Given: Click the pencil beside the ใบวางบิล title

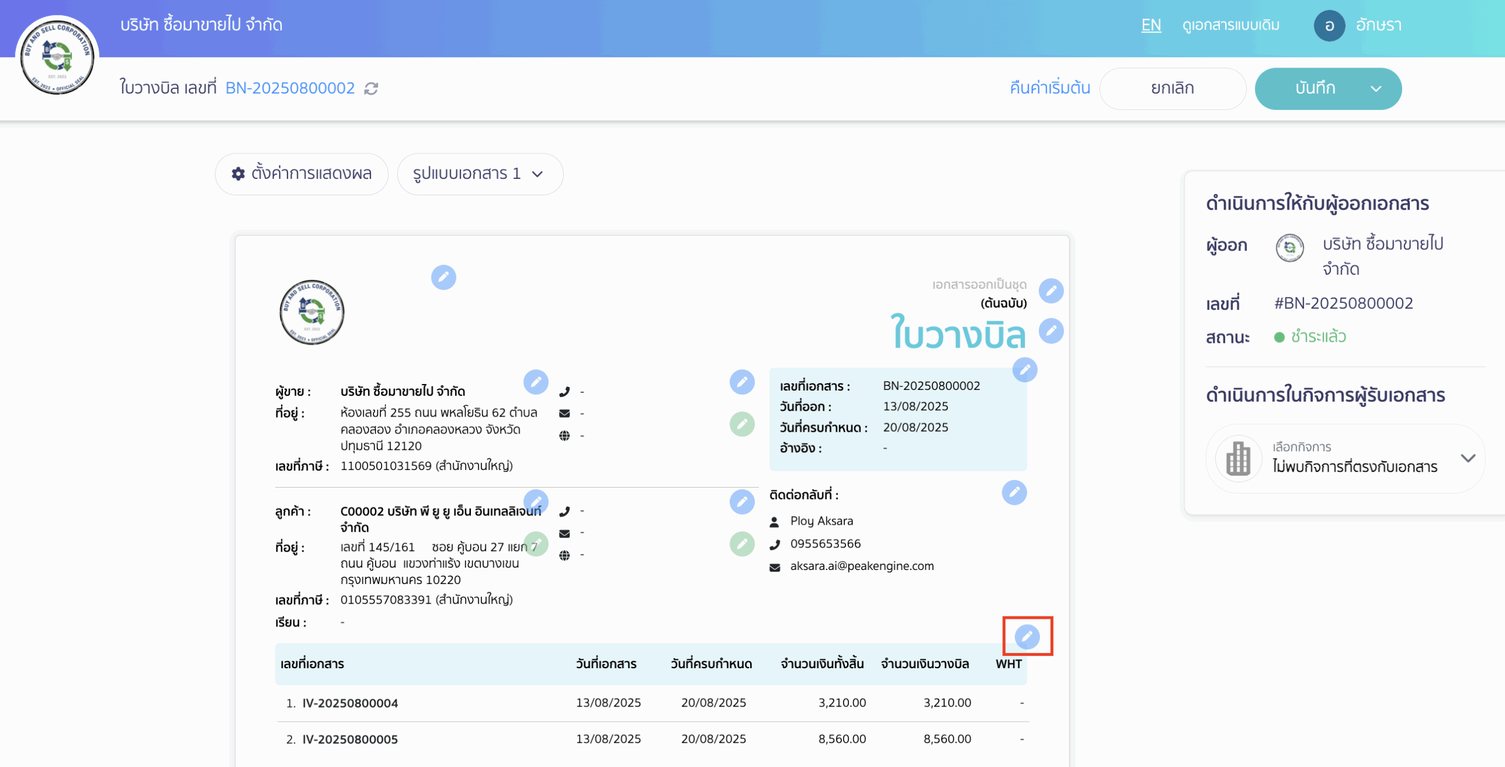Looking at the screenshot, I should [x=1051, y=331].
